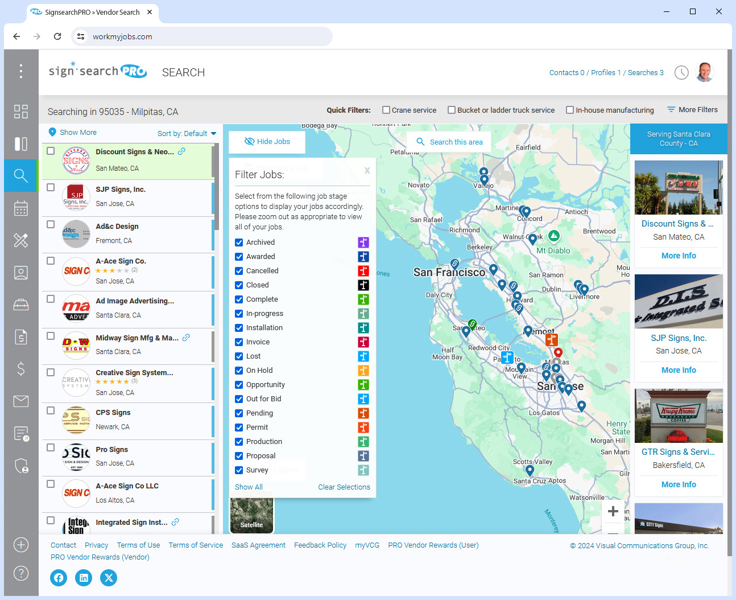Click Search this area on map
Image resolution: width=736 pixels, height=600 pixels.
(449, 142)
